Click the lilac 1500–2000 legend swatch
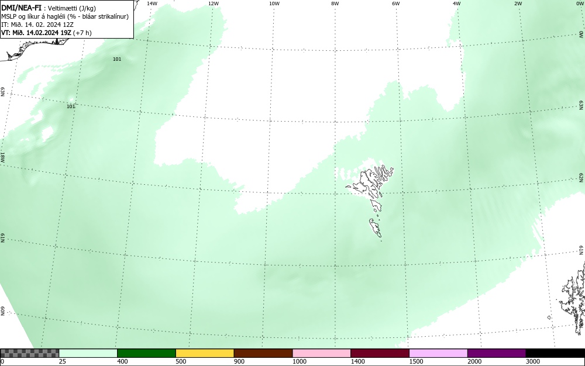585x366 pixels. tap(438, 353)
